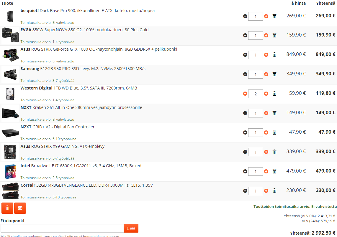This screenshot has width=337, height=237.
Task: Decrease quantity of Asus ROG STRIX X99
Action: click(x=245, y=152)
